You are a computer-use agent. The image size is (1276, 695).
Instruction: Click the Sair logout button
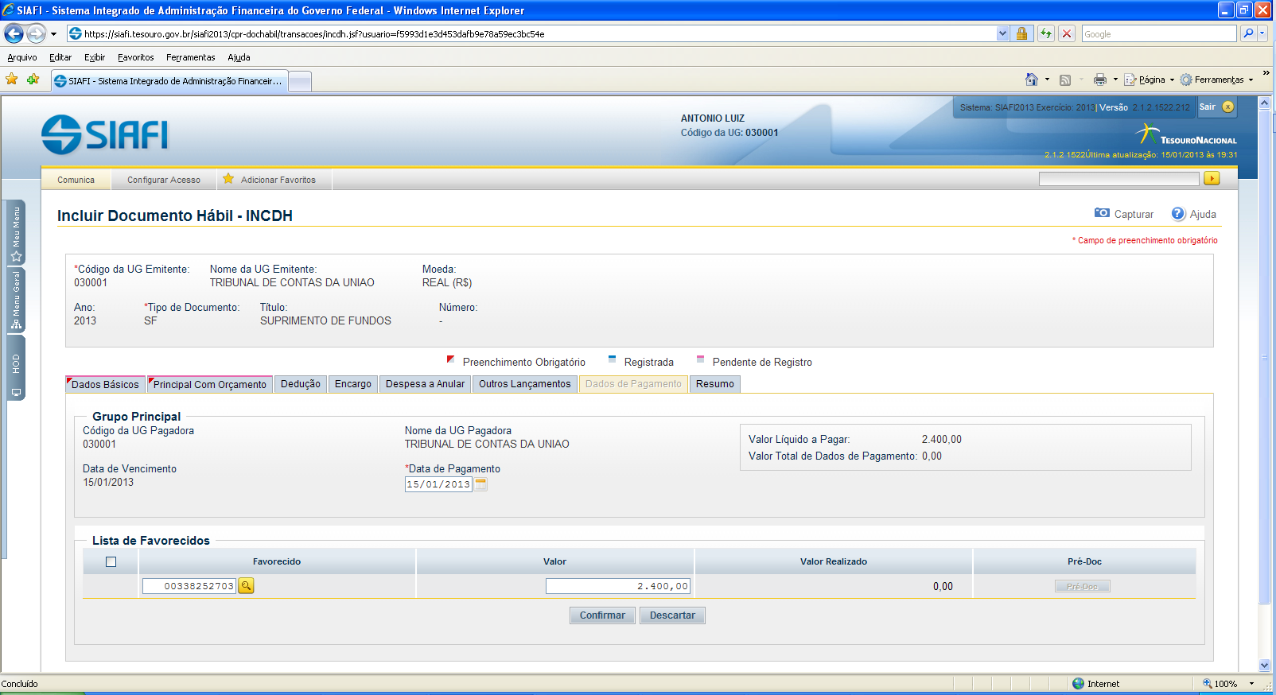[1216, 107]
